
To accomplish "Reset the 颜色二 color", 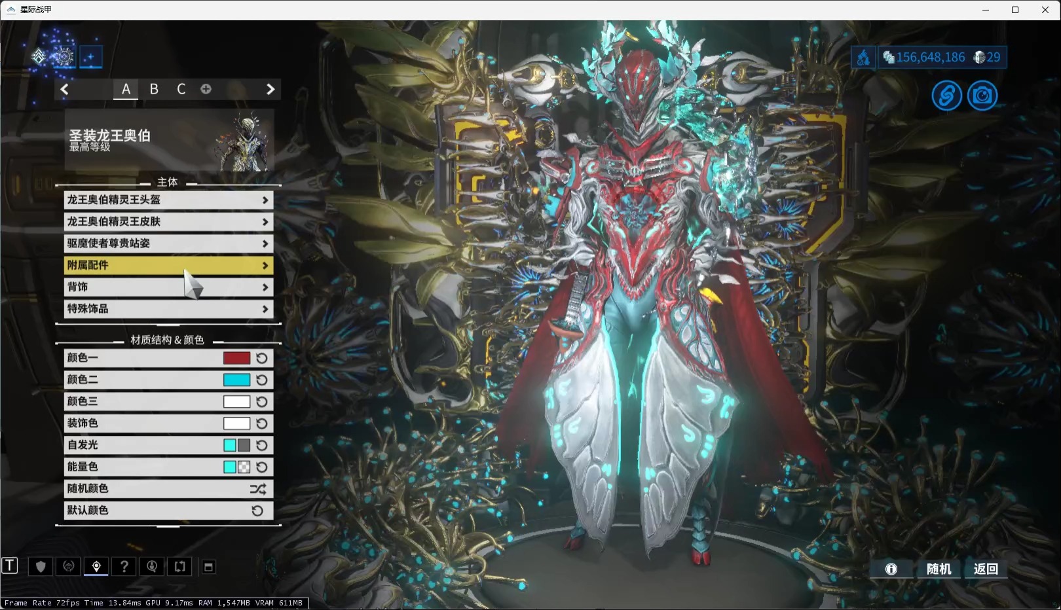I will coord(261,380).
